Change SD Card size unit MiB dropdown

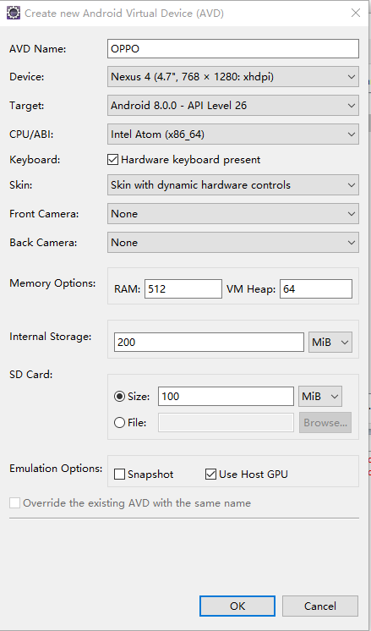320,397
